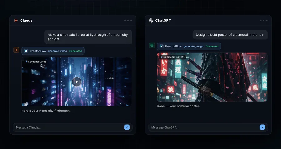This screenshot has width=281, height=149.
Task: Click the neon city flythrough prompt bubble
Action: coord(88,37)
